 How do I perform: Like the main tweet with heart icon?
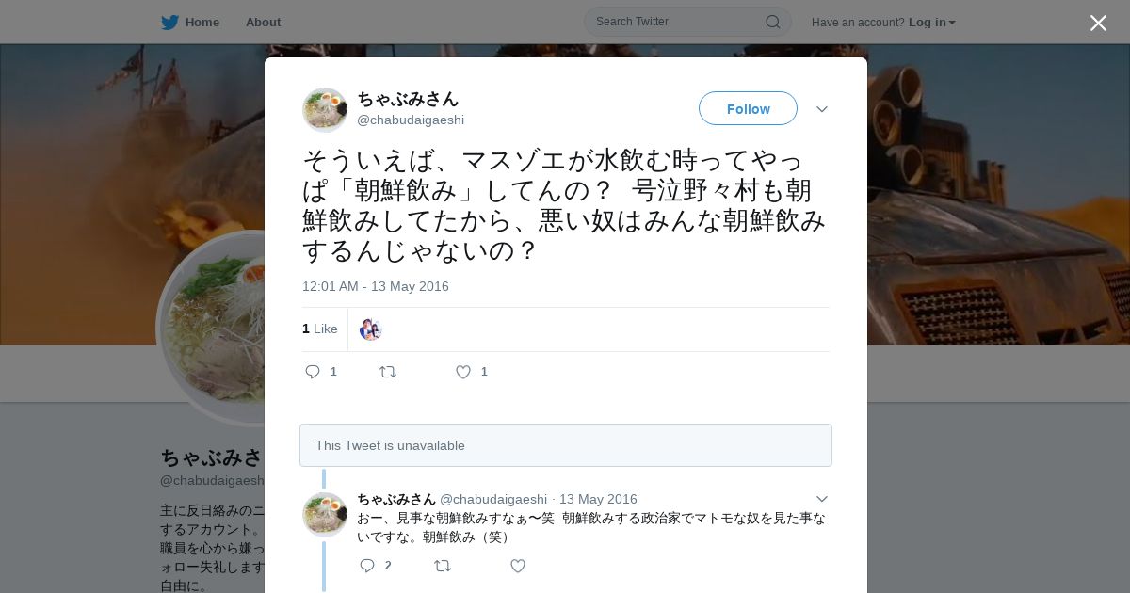pos(463,372)
